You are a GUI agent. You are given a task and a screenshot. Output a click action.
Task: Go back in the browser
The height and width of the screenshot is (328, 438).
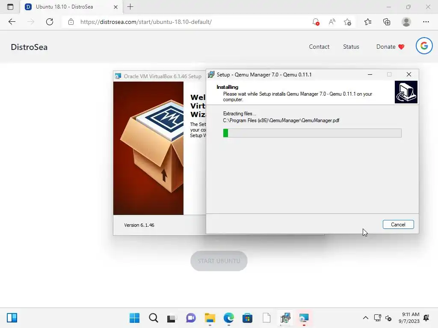point(12,22)
